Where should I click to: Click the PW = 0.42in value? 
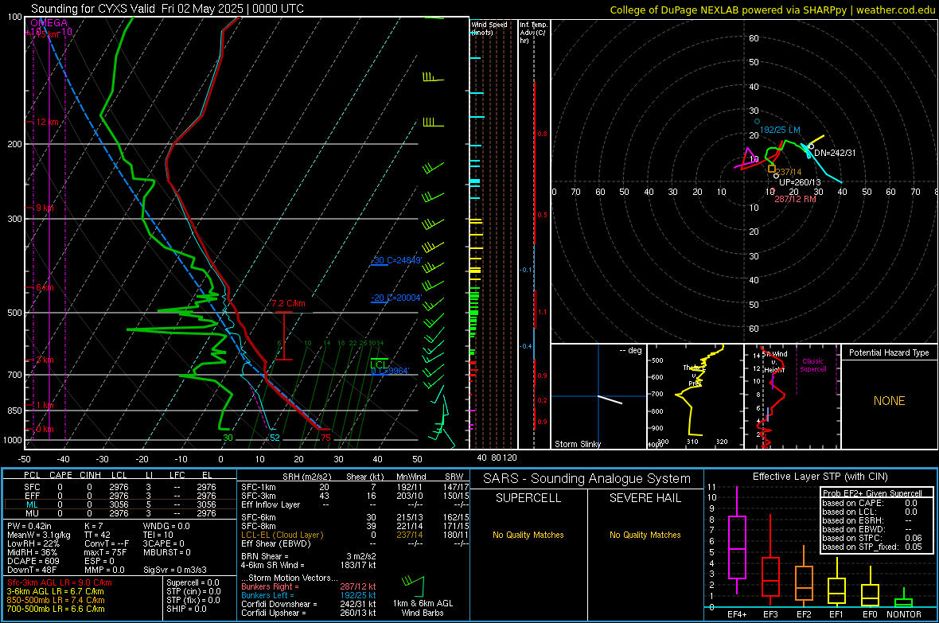tap(29, 527)
